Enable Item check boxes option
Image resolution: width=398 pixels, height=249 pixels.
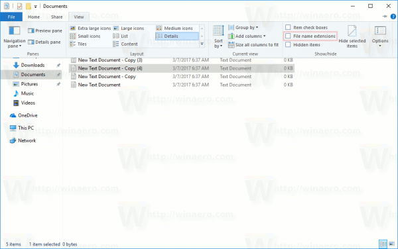(288, 27)
